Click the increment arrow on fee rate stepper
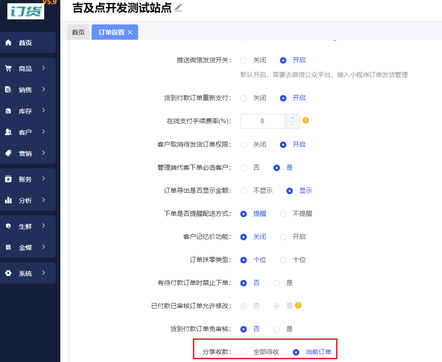This screenshot has height=362, width=442. [292, 118]
